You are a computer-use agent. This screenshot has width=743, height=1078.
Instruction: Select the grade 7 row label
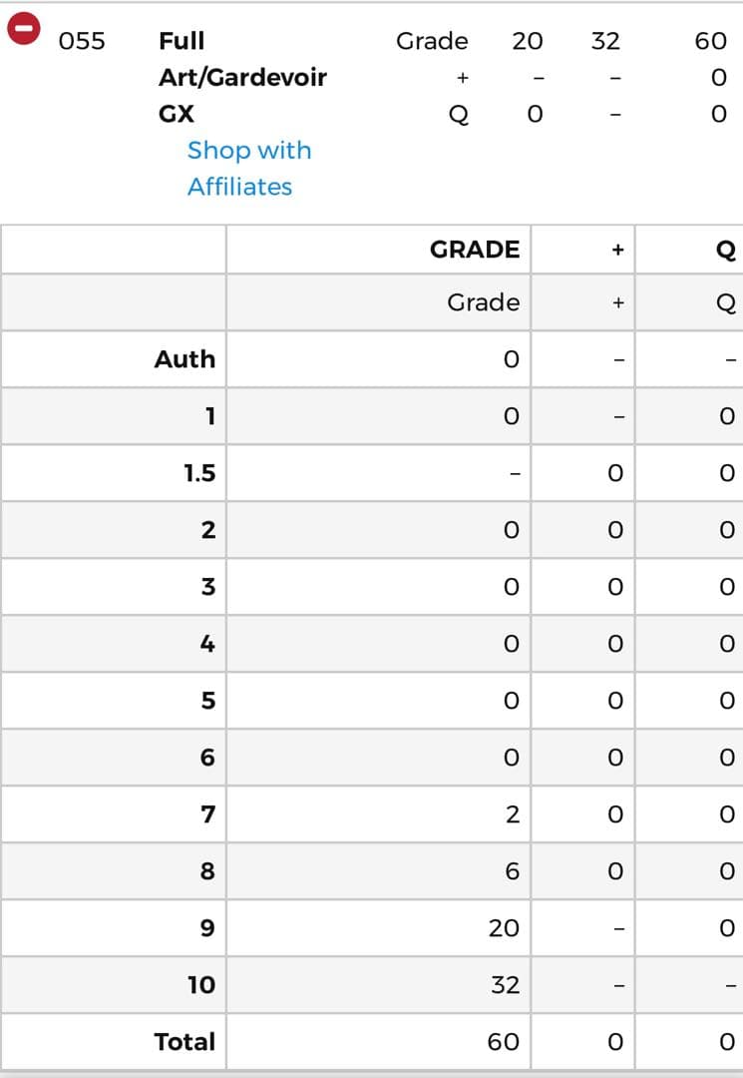(x=207, y=814)
